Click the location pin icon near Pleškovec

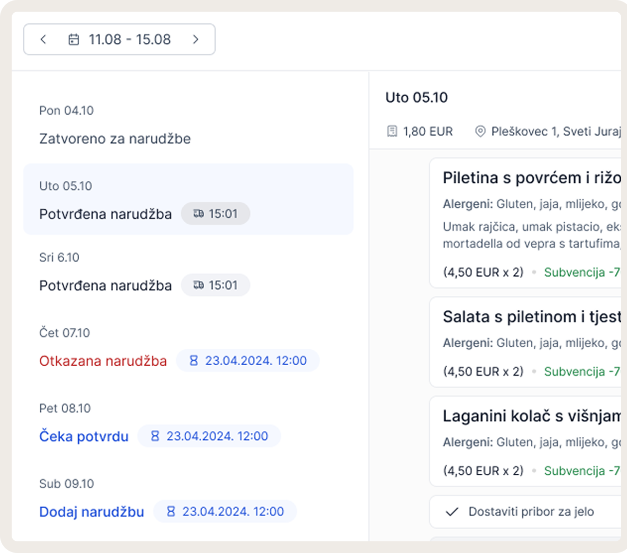click(x=480, y=131)
